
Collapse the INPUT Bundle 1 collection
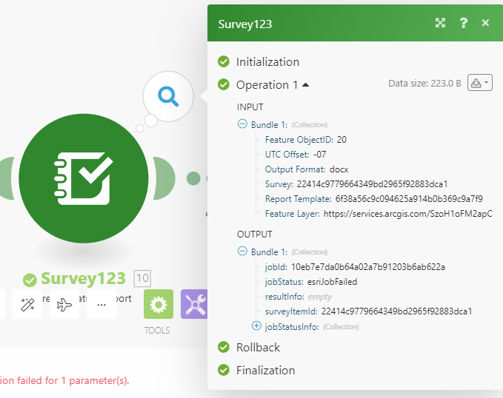242,124
